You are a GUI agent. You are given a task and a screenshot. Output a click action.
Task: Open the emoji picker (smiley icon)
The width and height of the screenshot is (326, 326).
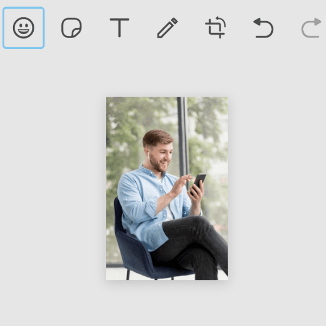click(x=23, y=28)
